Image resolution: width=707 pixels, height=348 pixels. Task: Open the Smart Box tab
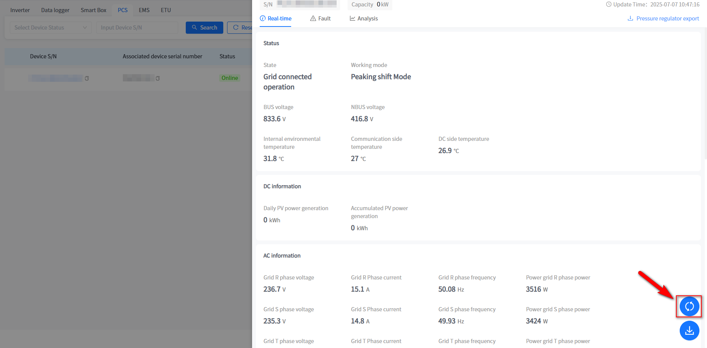pyautogui.click(x=93, y=10)
